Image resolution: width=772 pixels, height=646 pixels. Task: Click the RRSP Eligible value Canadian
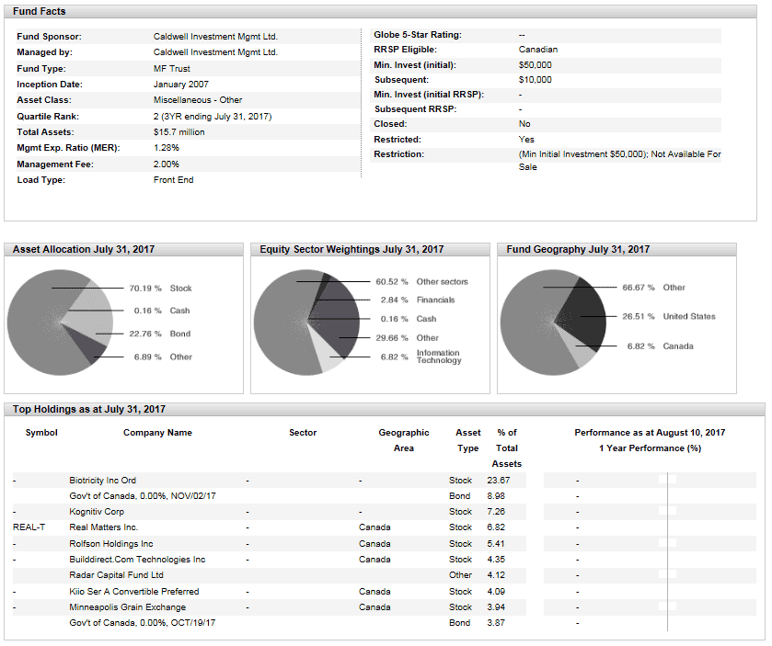click(538, 50)
